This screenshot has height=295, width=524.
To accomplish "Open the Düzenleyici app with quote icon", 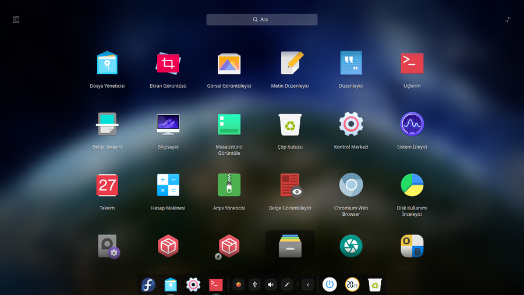I will click(351, 63).
